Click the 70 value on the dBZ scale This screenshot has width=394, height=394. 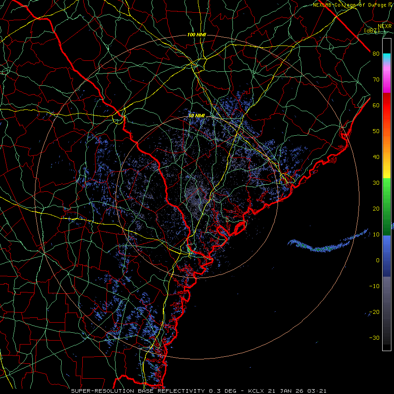(376, 80)
